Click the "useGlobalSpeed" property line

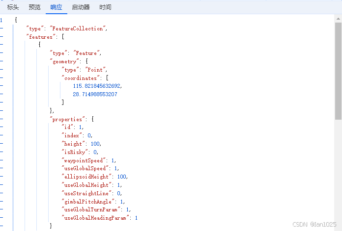point(90,169)
